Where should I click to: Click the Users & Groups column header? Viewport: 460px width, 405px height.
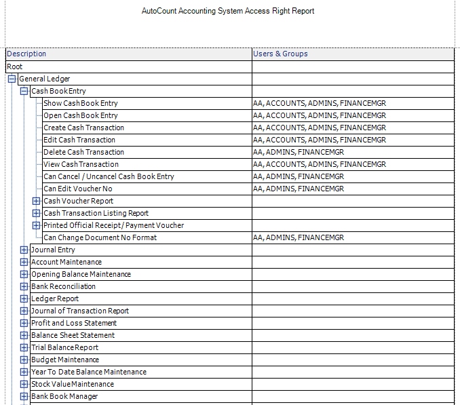[353, 54]
